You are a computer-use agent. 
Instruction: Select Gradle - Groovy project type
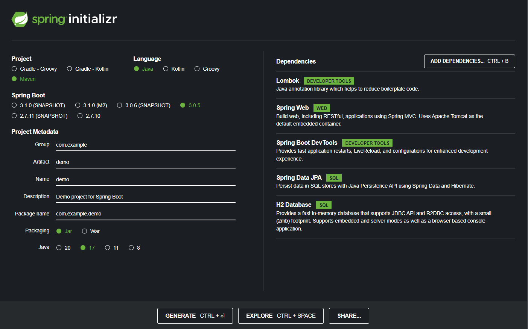tap(34, 69)
